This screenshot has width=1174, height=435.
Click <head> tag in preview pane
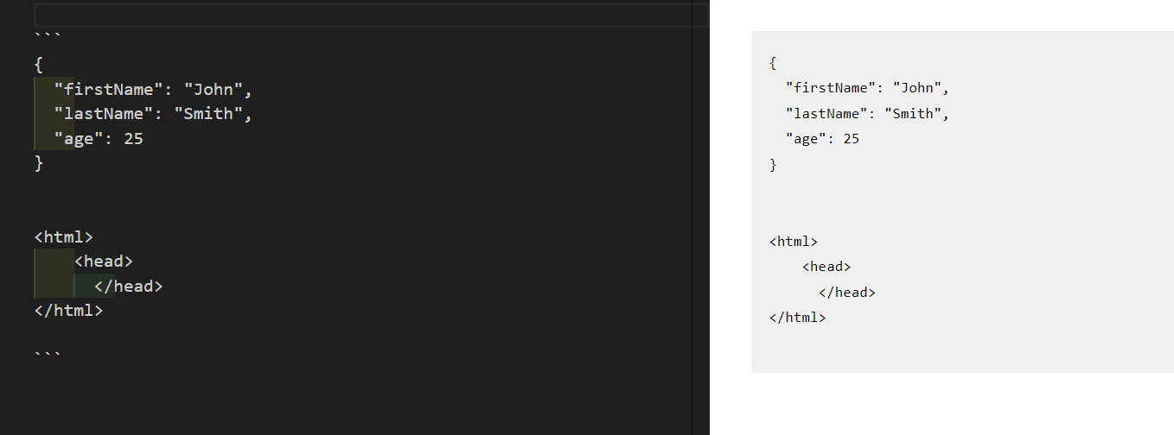(826, 267)
